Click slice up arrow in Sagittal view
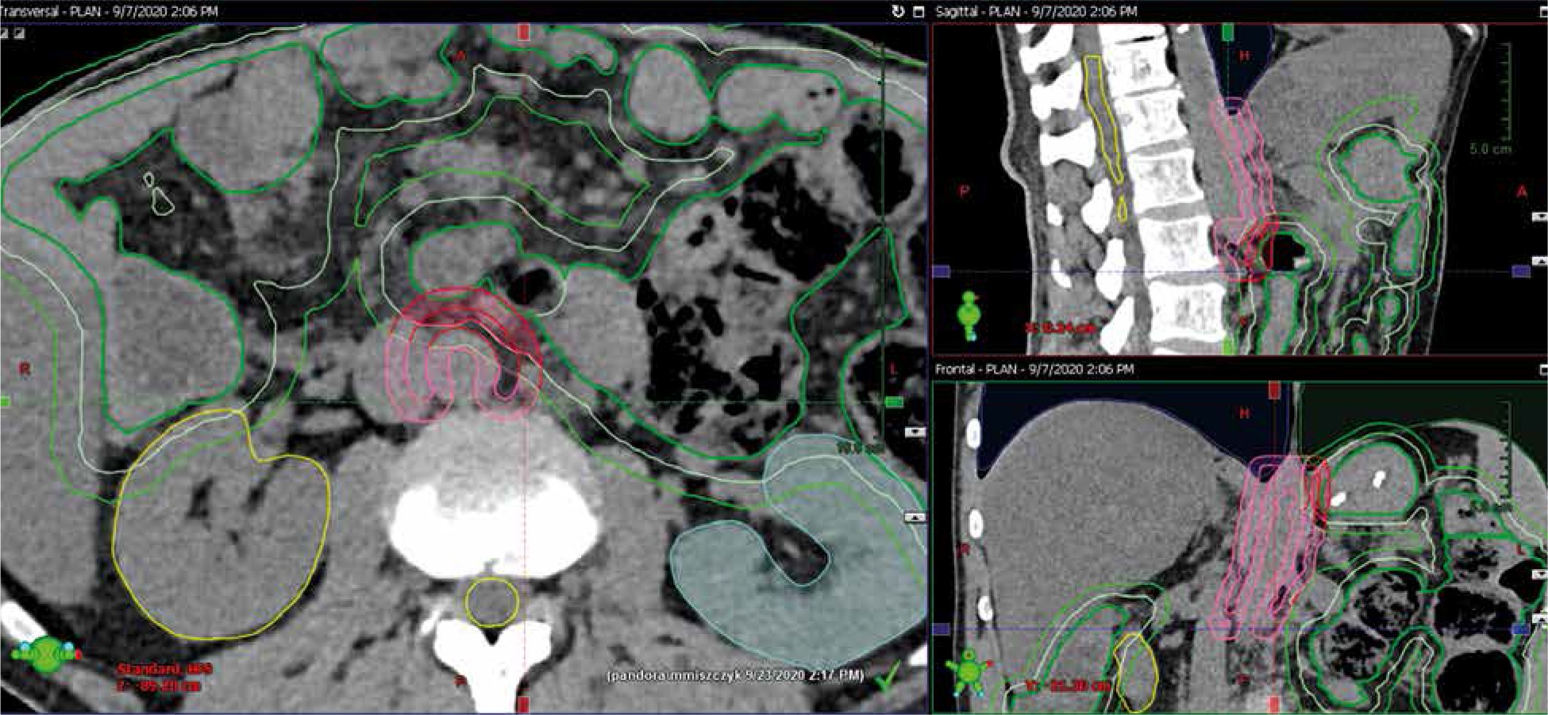 pyautogui.click(x=1539, y=260)
